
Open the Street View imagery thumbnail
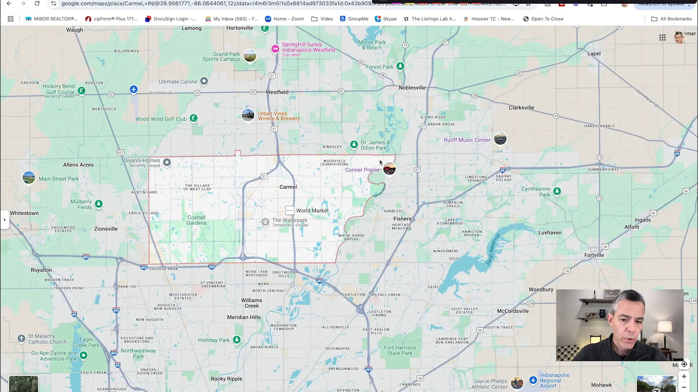pos(656,384)
